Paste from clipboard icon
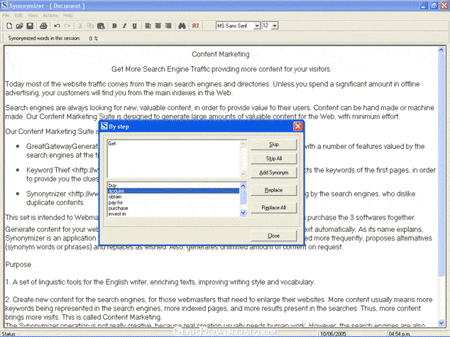Screen dimensions: 450x337 pyautogui.click(x=101, y=26)
